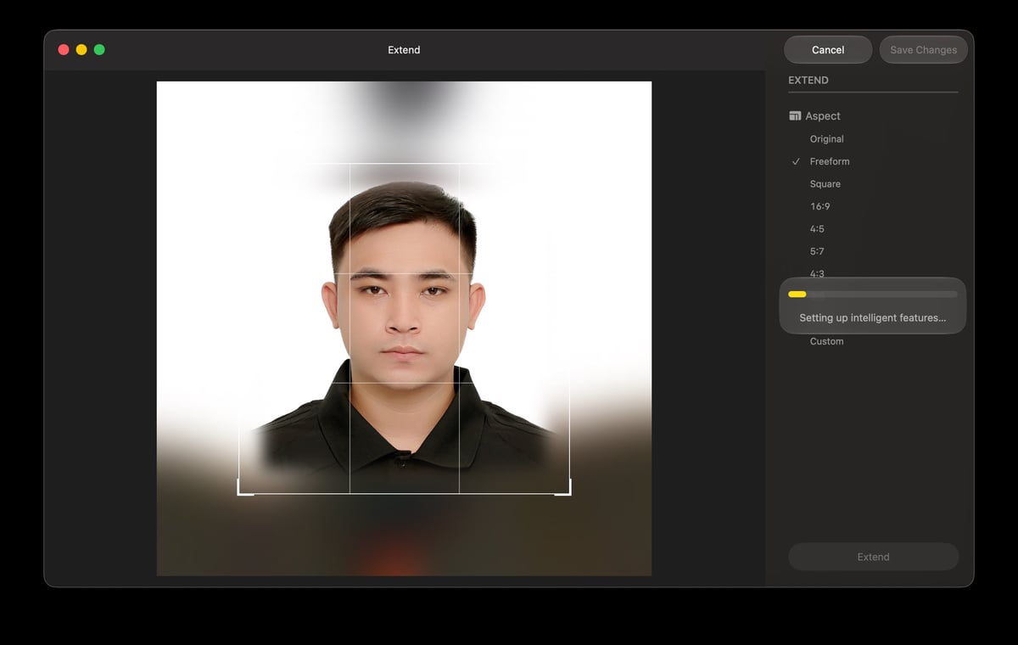1018x645 pixels.
Task: Minimize the window with yellow button
Action: pos(81,50)
